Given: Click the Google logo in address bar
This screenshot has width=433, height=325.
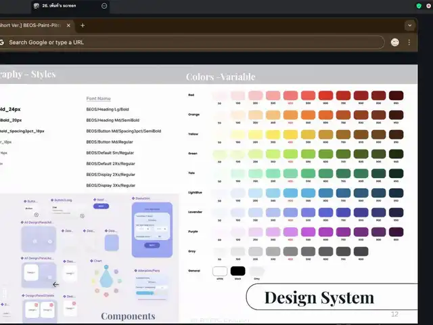Looking at the screenshot, I should coord(2,42).
